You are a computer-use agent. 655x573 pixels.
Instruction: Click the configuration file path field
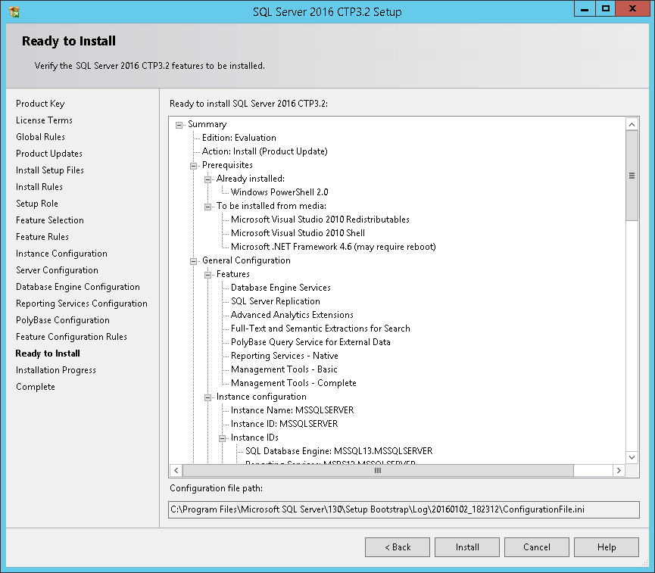pyautogui.click(x=404, y=509)
